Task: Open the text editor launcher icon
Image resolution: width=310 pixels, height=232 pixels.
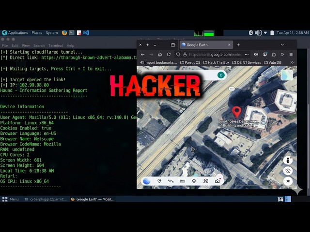Action: click(x=79, y=33)
